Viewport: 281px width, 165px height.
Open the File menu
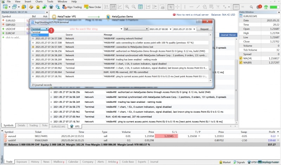pyautogui.click(x=8, y=1)
